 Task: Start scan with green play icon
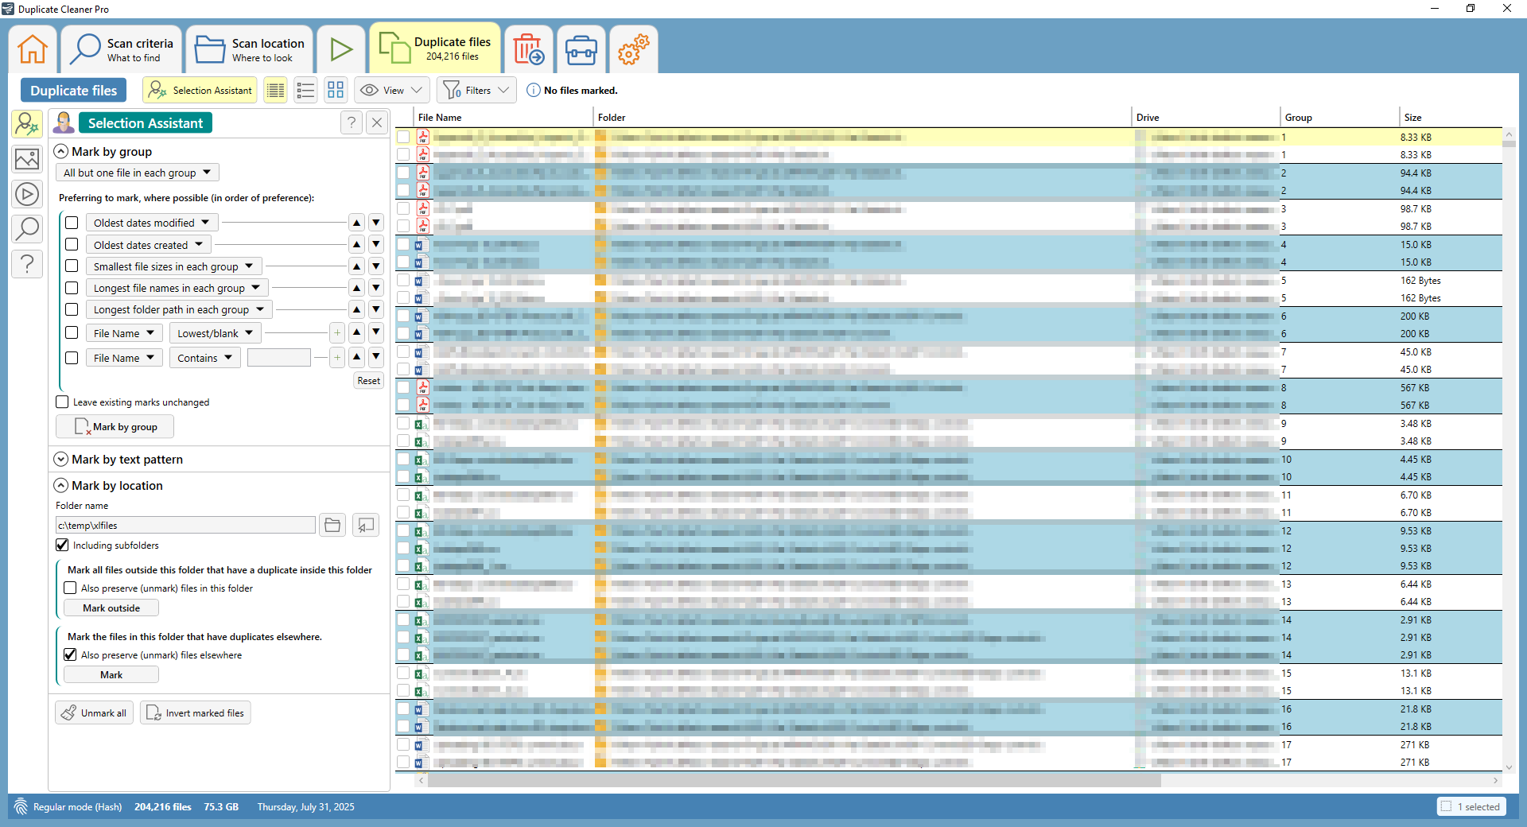point(341,49)
